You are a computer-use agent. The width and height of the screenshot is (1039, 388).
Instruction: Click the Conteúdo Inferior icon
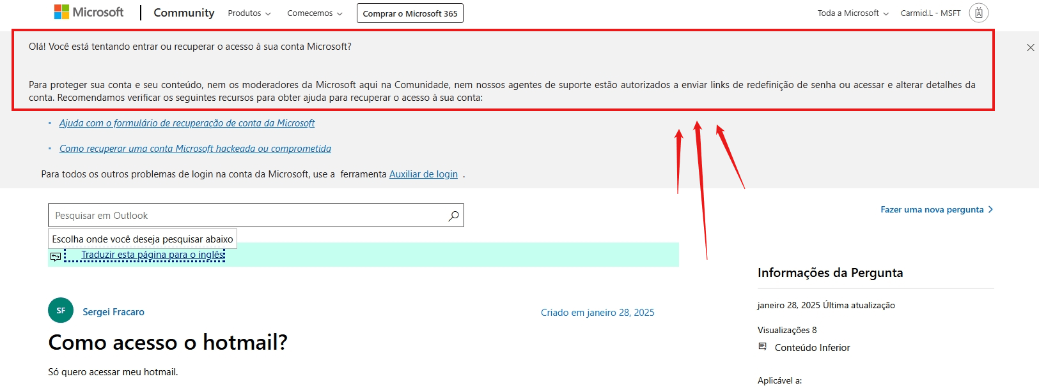tap(762, 347)
